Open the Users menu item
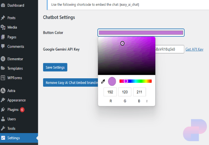Image resolution: width=209 pixels, height=145 pixels. tap(12, 119)
